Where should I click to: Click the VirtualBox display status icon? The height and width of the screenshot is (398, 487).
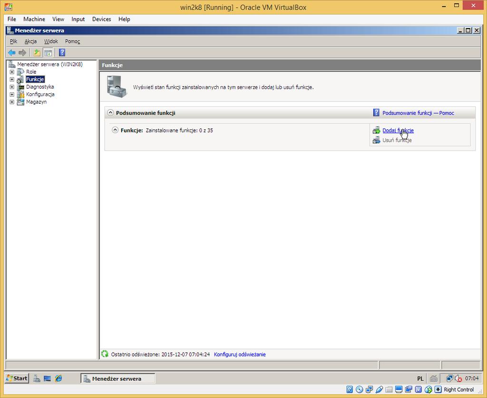tap(399, 389)
